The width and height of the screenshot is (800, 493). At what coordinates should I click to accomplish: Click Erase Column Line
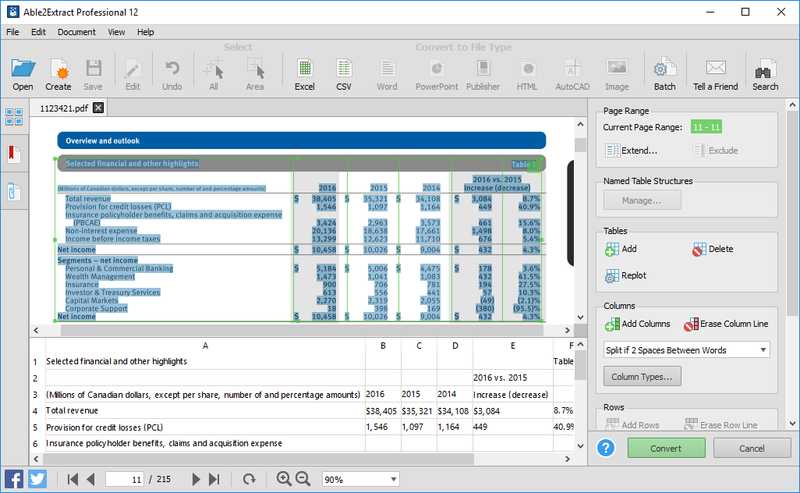(726, 324)
